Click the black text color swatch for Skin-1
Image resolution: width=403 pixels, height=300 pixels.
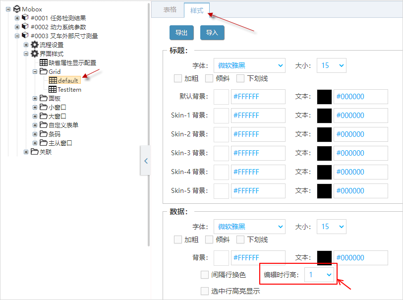[x=324, y=116]
